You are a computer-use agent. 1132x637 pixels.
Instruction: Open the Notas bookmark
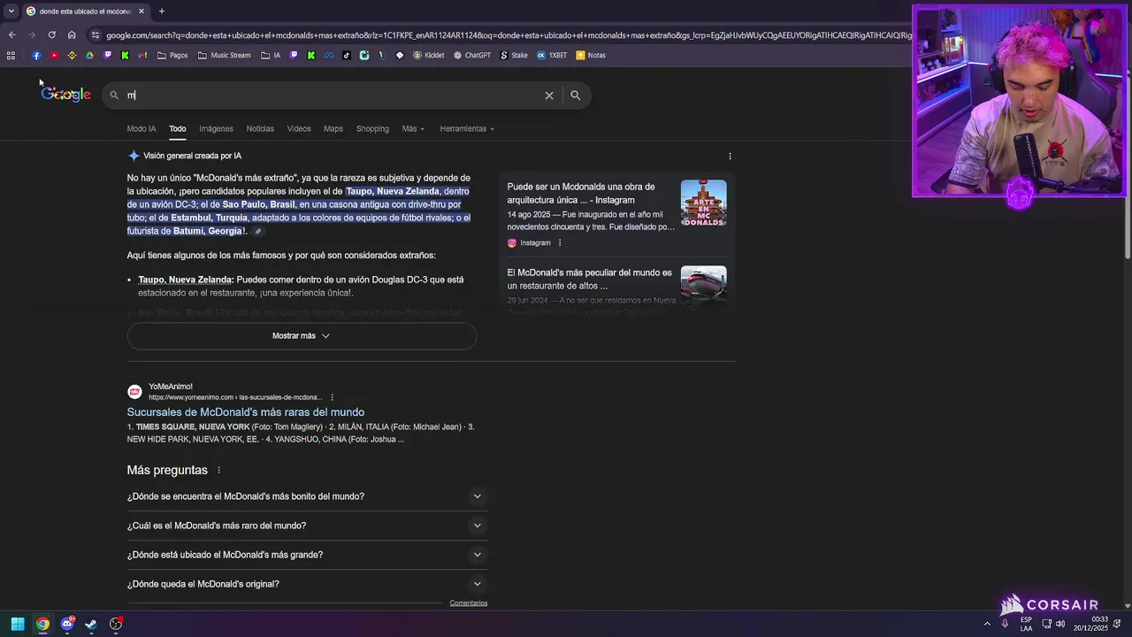click(591, 55)
